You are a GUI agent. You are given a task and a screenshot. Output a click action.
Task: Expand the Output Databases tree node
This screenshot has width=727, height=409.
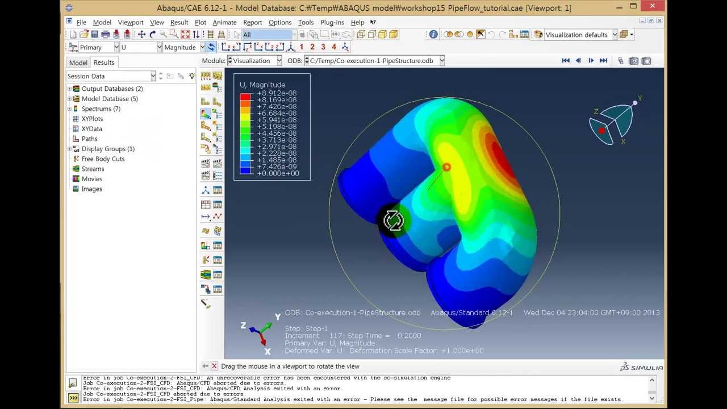(69, 89)
